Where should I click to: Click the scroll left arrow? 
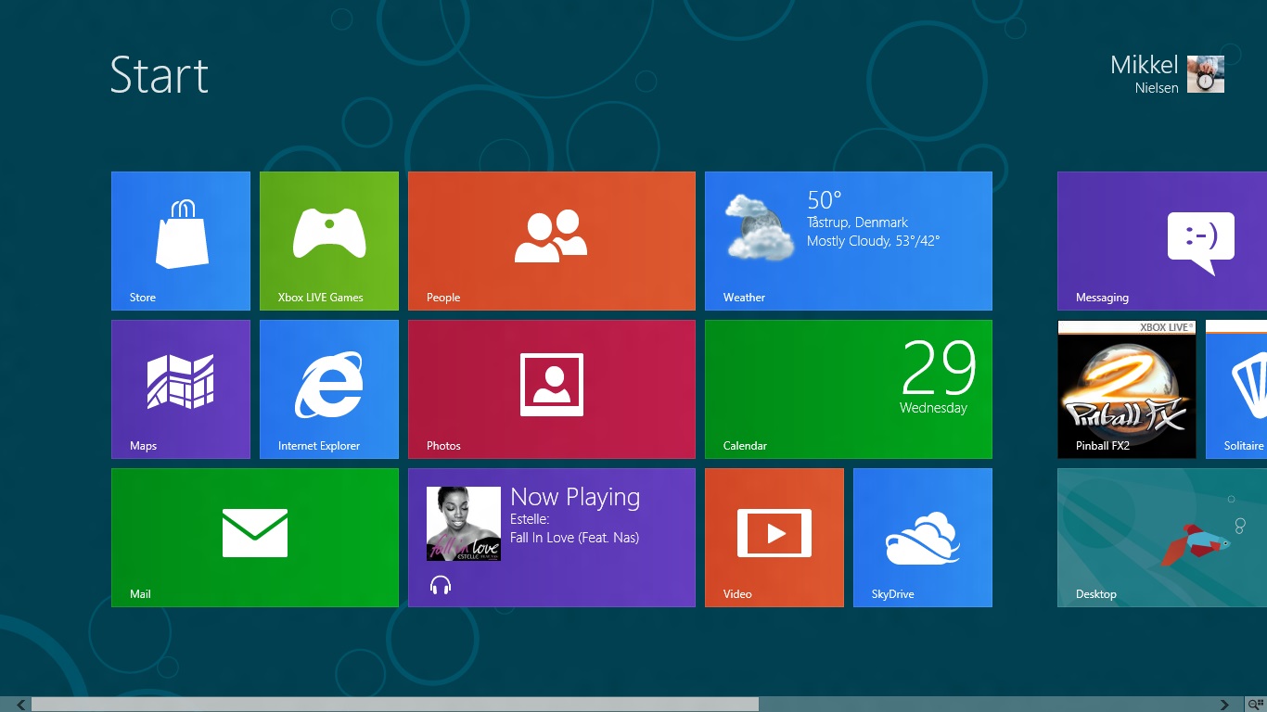[x=20, y=705]
